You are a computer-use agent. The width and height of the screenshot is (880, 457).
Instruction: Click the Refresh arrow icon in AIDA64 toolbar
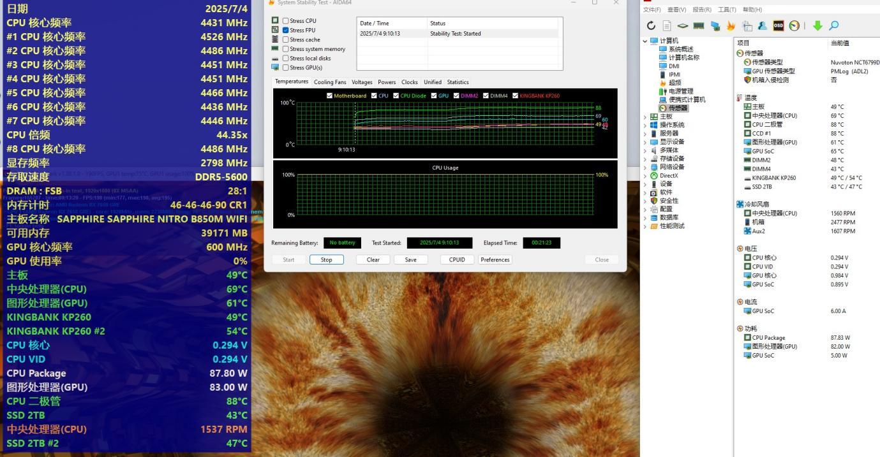coord(651,26)
